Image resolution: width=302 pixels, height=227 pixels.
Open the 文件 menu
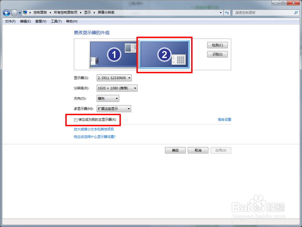point(10,21)
